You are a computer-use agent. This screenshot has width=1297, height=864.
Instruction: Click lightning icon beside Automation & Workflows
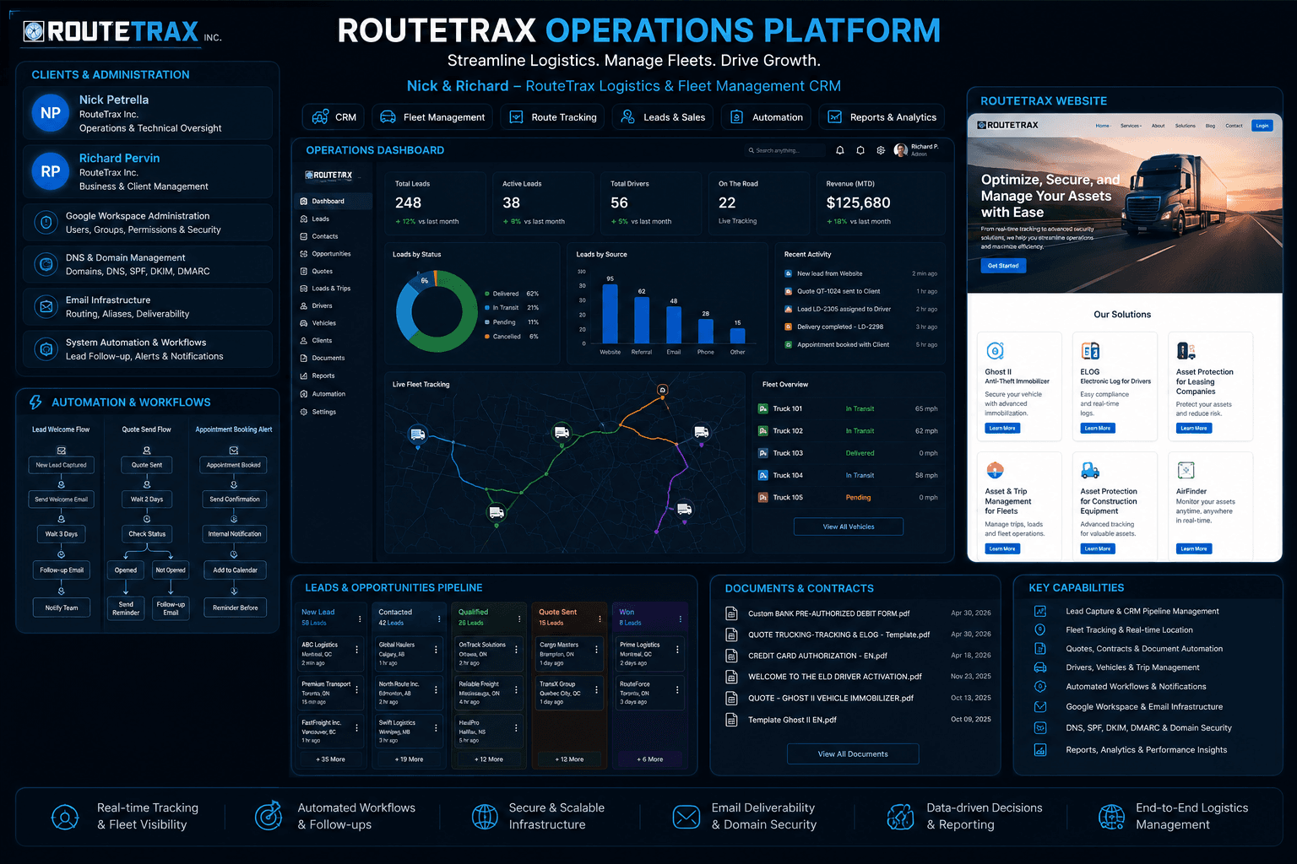coord(35,402)
